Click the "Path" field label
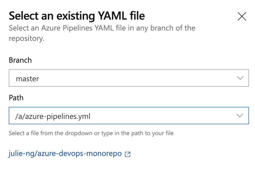The image size is (255, 169). (16, 98)
